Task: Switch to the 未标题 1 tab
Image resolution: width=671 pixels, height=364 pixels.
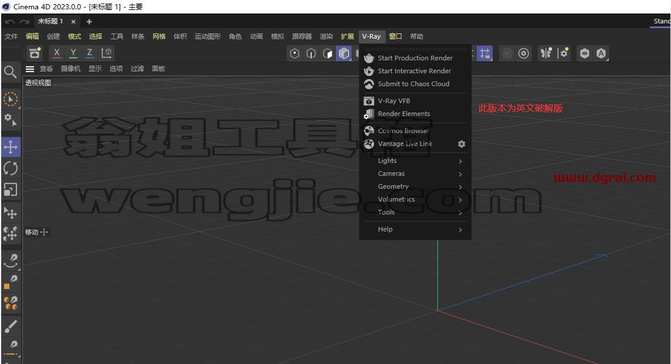Action: tap(50, 21)
